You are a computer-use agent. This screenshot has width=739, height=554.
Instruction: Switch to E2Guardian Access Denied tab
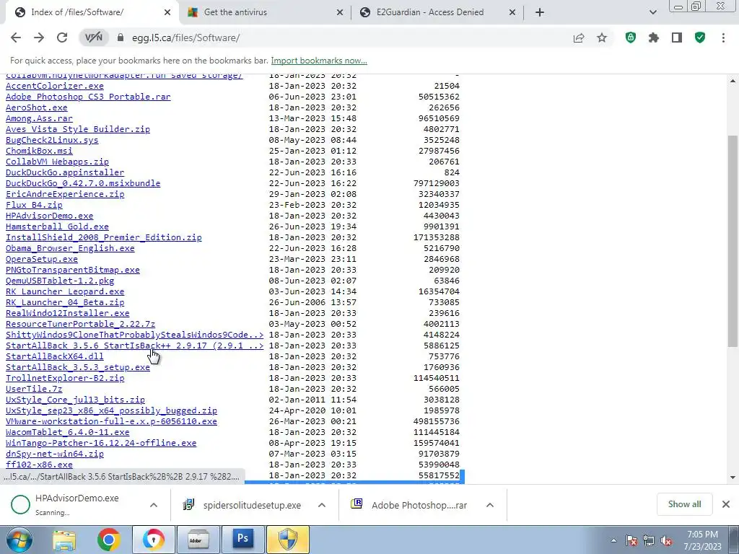[x=437, y=13]
